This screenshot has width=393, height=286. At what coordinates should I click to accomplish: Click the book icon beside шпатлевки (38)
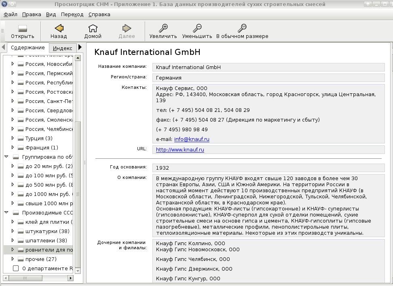point(21,241)
